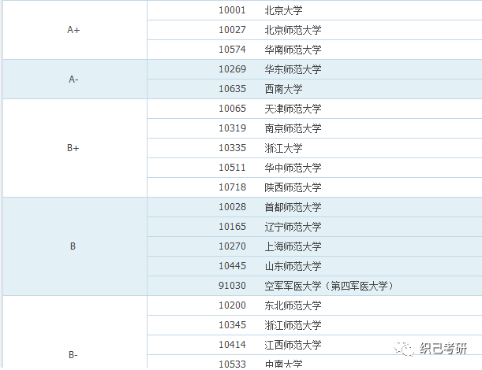
Task: Select school code 10335
Action: pyautogui.click(x=232, y=147)
